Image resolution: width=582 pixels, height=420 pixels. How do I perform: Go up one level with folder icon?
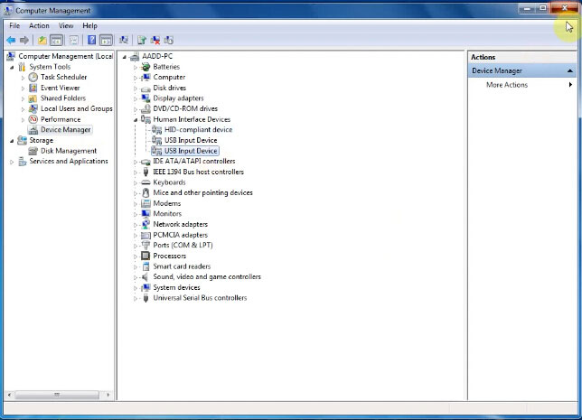(x=42, y=40)
